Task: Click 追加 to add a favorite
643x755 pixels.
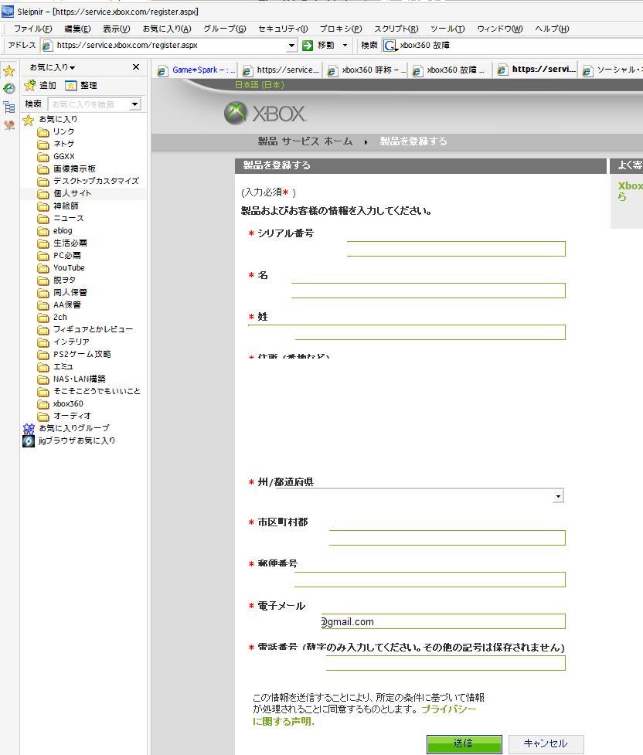Action: click(40, 86)
